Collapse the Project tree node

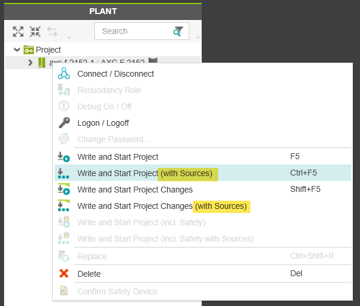[17, 50]
